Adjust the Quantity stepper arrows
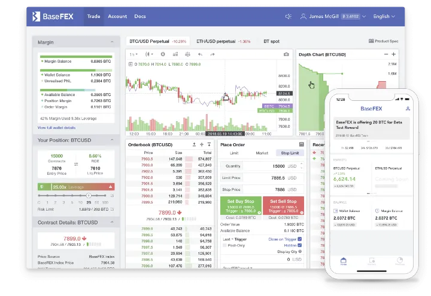This screenshot has height=296, width=431. (302, 166)
